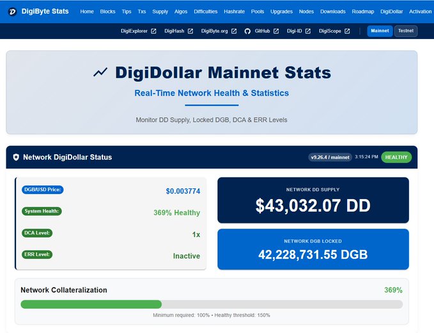434x333 pixels.
Task: Open the Downloads page
Action: point(333,12)
